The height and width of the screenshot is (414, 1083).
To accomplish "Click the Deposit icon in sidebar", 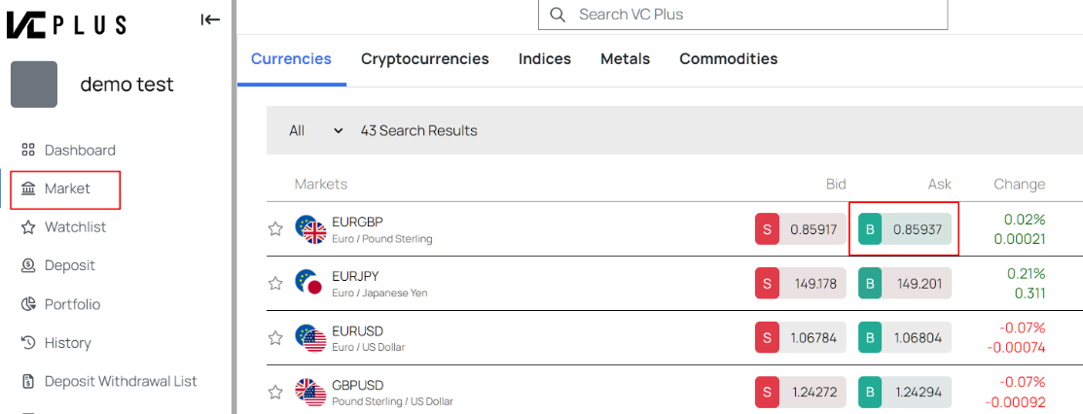I will pyautogui.click(x=28, y=265).
